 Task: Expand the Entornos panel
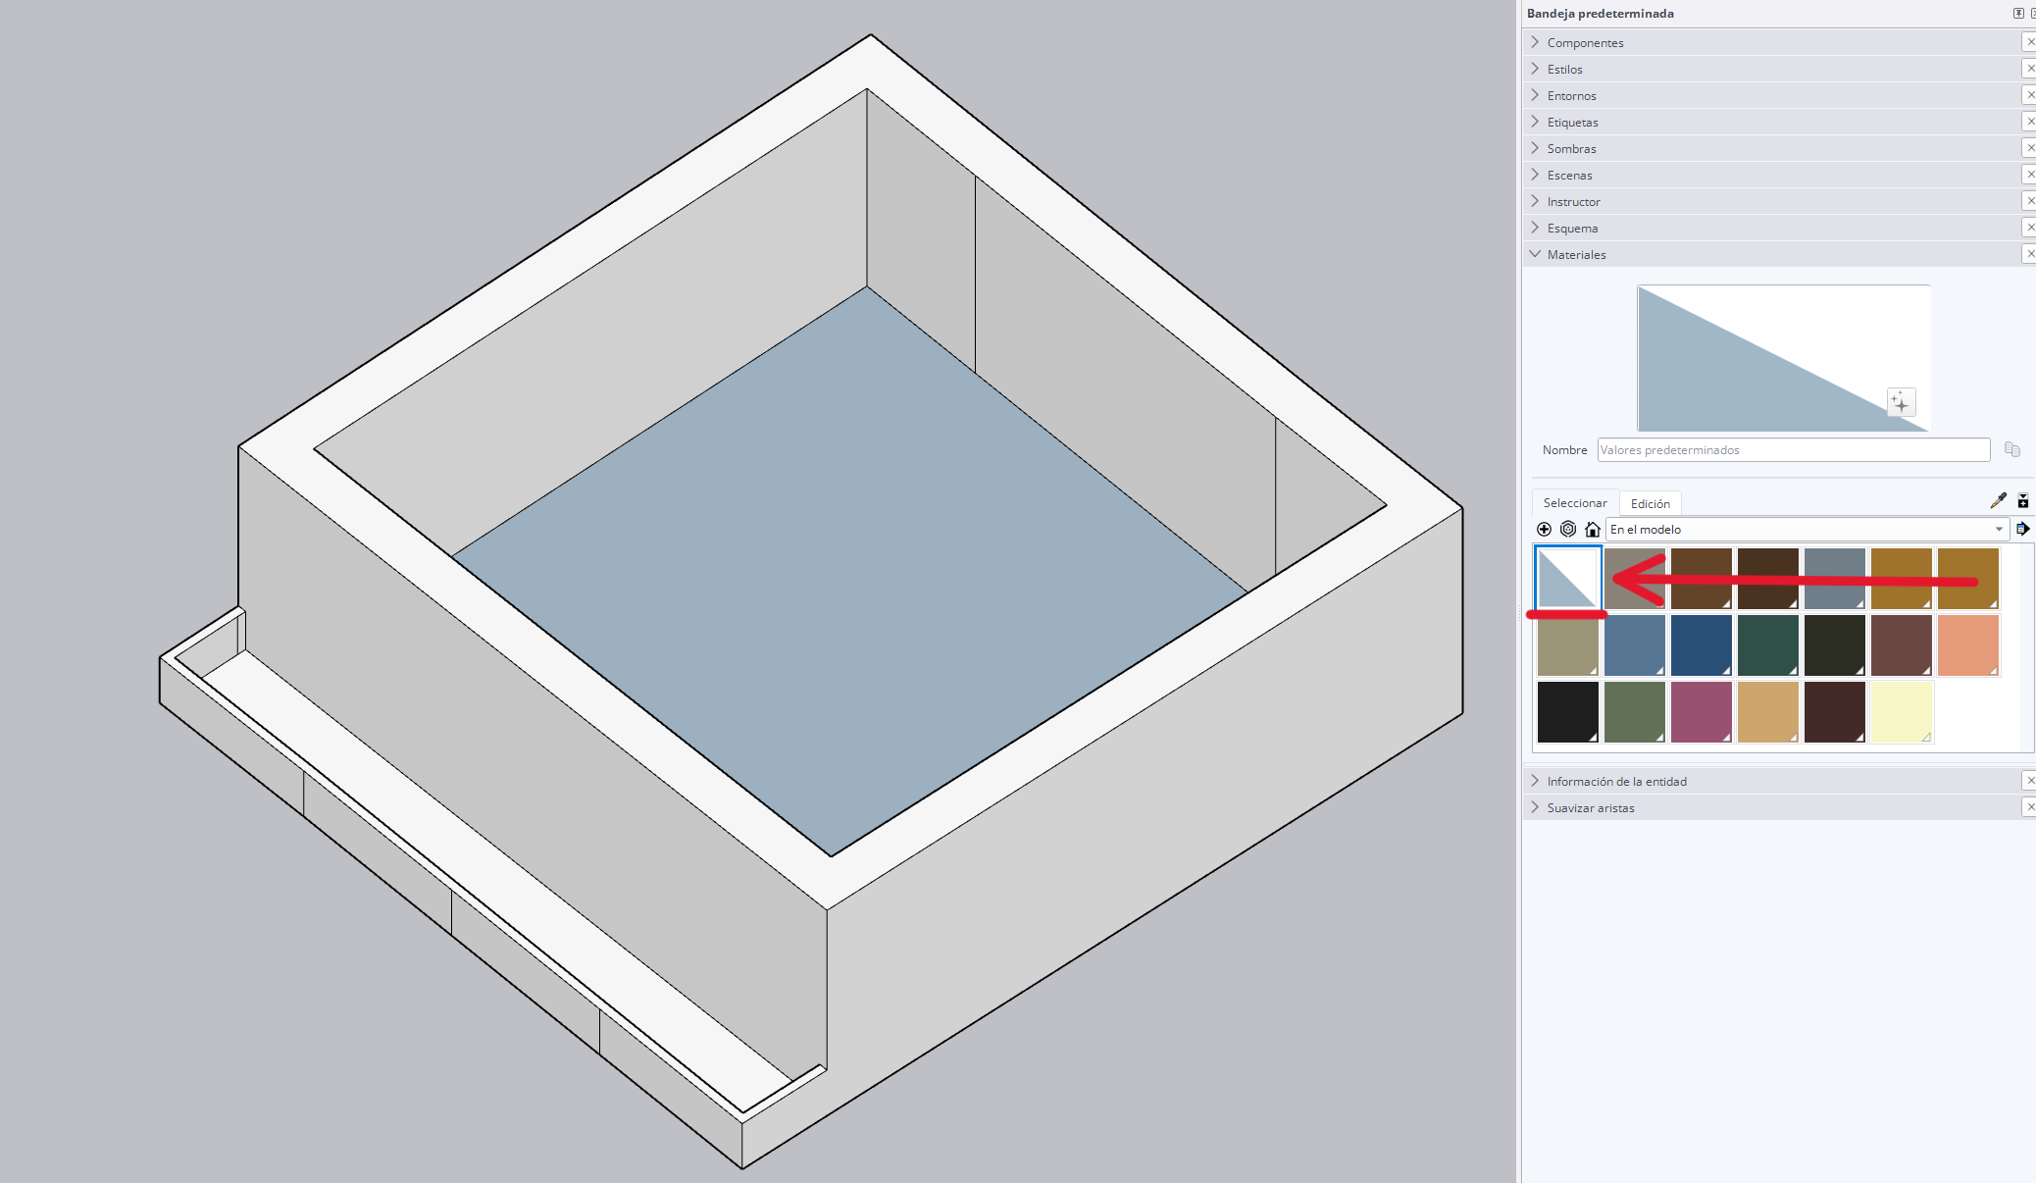(x=1536, y=95)
